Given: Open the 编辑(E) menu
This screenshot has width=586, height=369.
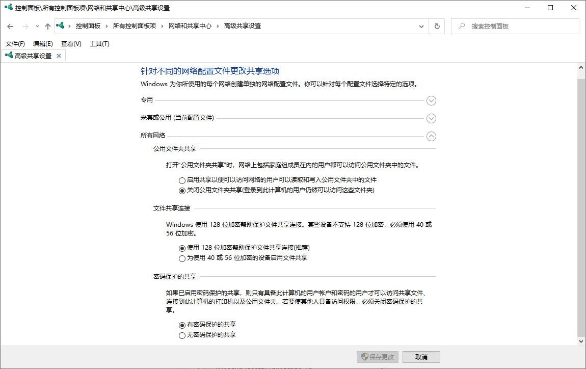Looking at the screenshot, I should (43, 44).
